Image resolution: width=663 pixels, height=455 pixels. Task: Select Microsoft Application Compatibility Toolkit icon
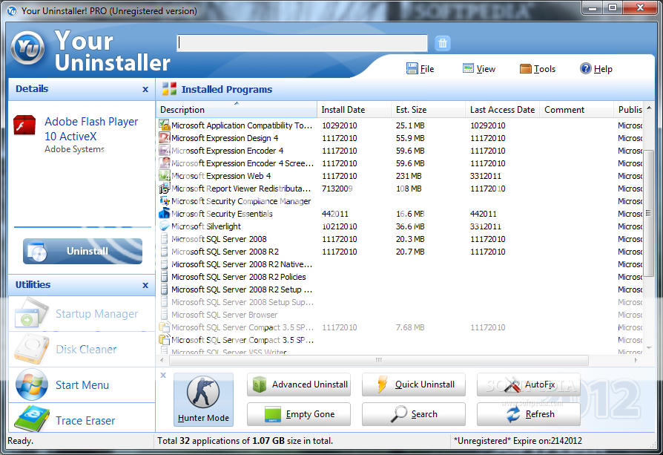164,125
